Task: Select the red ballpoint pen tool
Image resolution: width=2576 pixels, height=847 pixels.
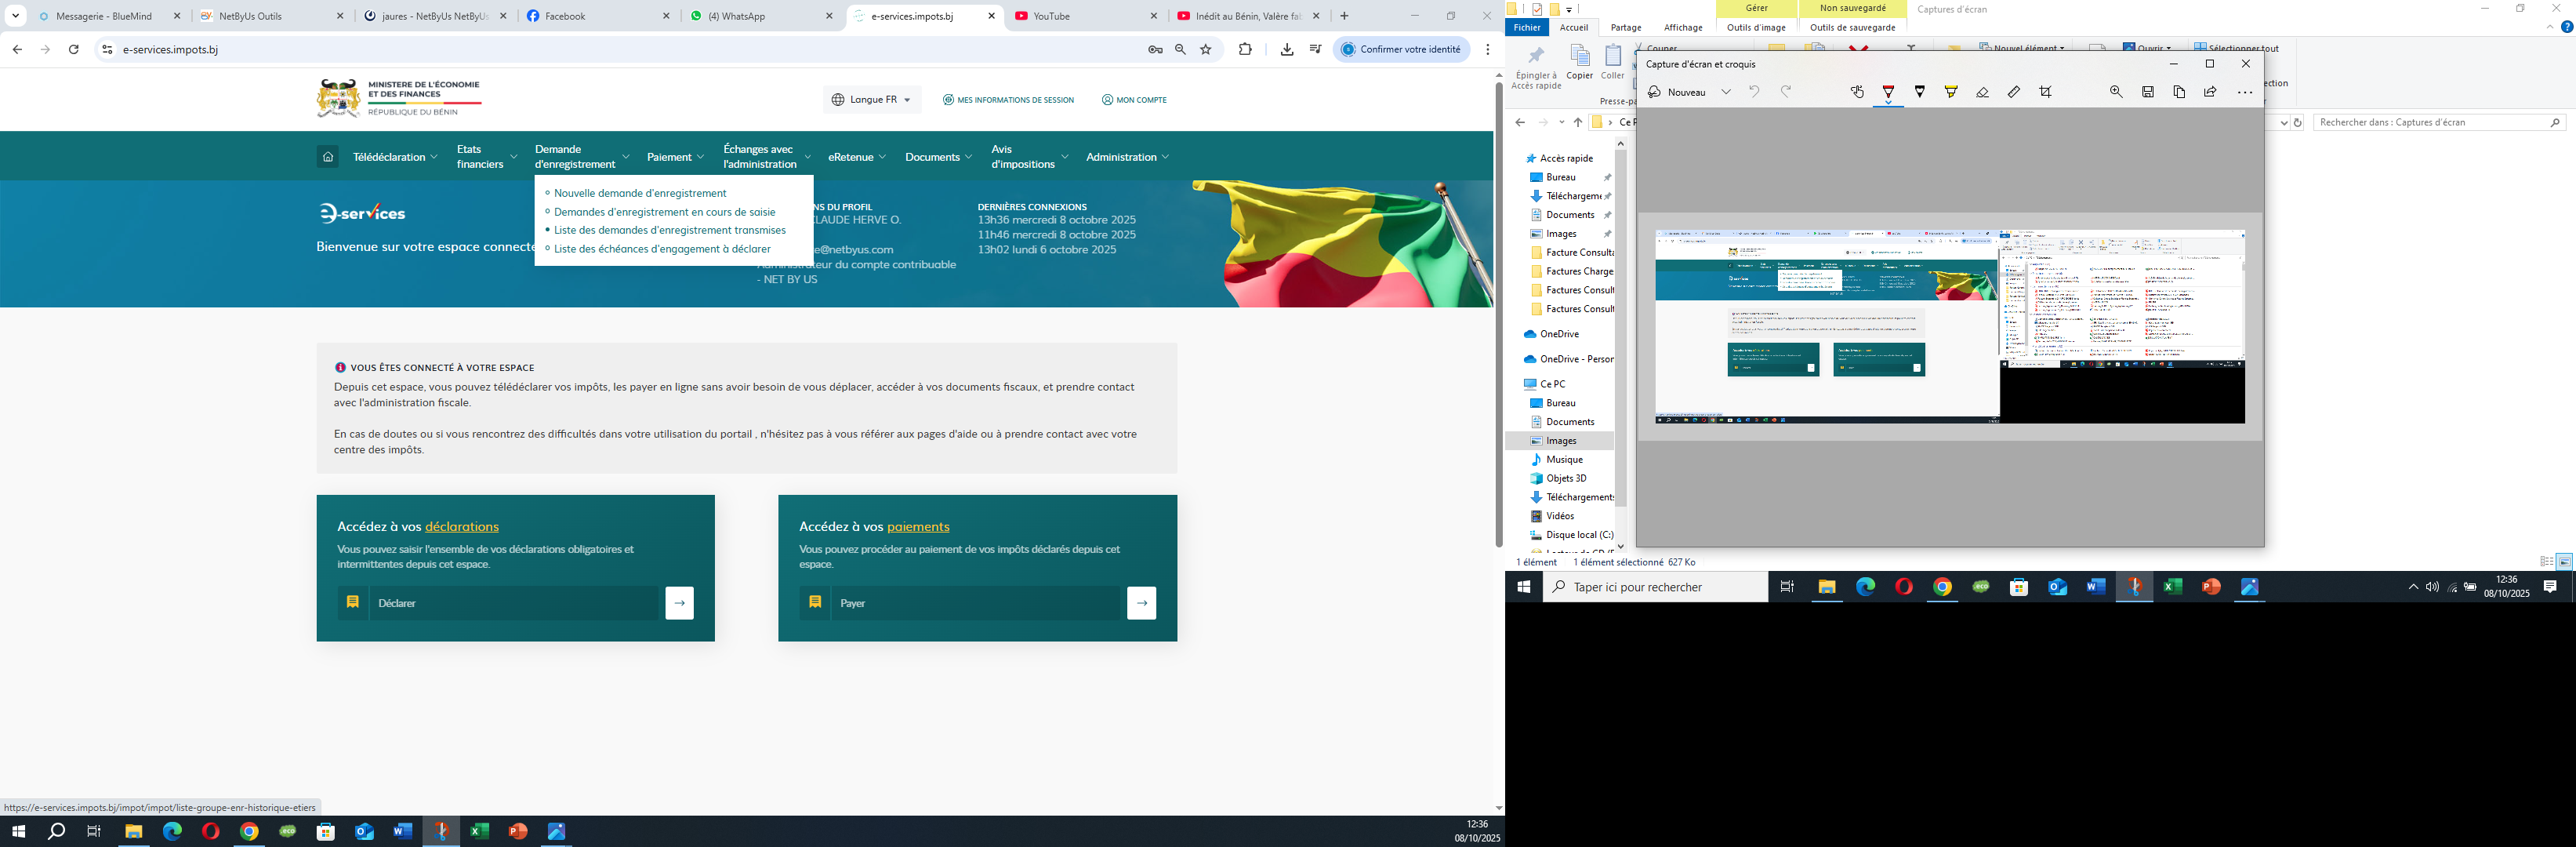Action: point(1888,92)
